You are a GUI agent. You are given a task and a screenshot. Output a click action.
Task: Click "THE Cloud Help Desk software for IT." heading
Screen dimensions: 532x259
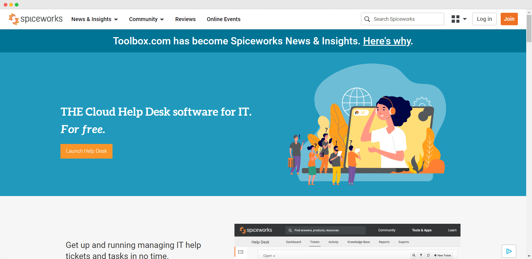[156, 112]
